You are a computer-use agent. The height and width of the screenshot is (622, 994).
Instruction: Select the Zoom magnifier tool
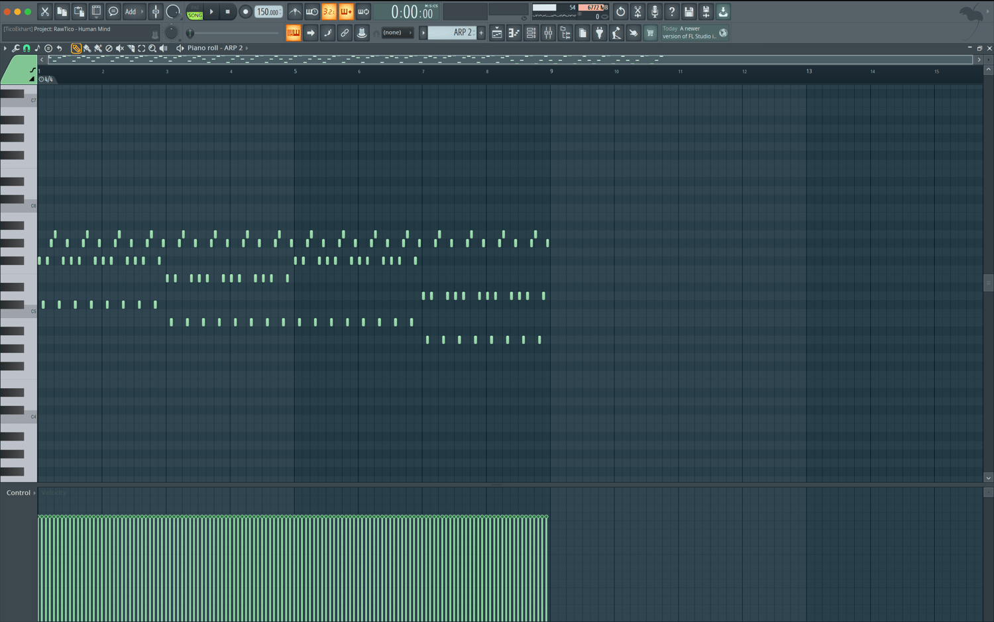152,48
